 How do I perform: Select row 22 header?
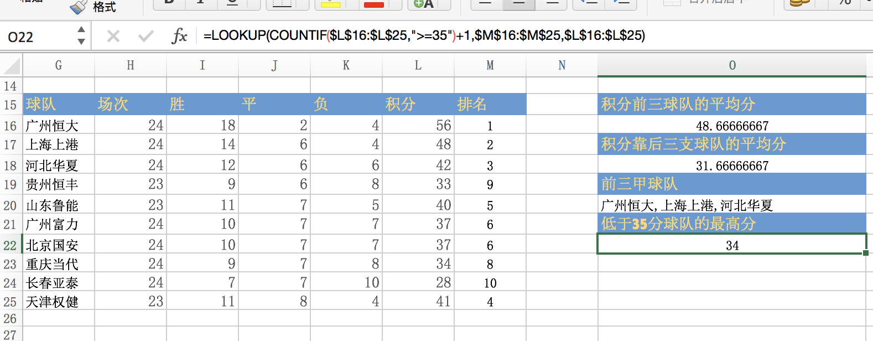point(11,245)
